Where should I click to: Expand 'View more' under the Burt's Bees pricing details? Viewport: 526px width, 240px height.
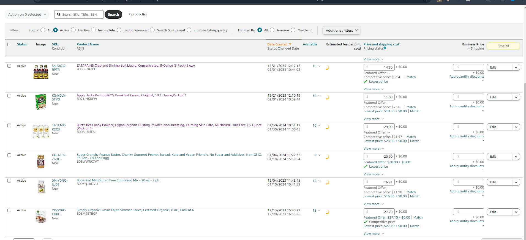pos(374,149)
